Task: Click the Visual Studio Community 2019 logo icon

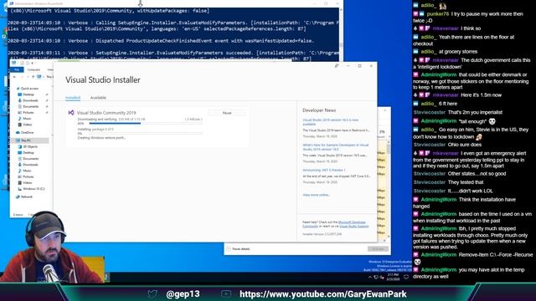Action: point(71,112)
